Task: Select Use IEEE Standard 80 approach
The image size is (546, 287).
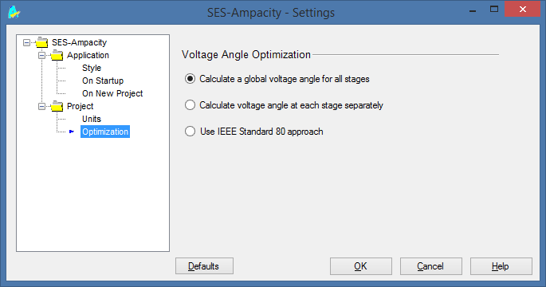Action: point(190,132)
